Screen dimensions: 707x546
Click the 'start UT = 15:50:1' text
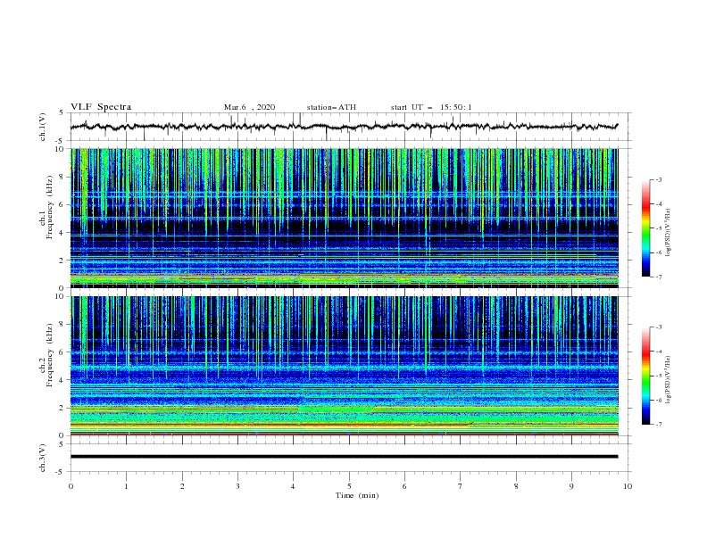(x=431, y=107)
